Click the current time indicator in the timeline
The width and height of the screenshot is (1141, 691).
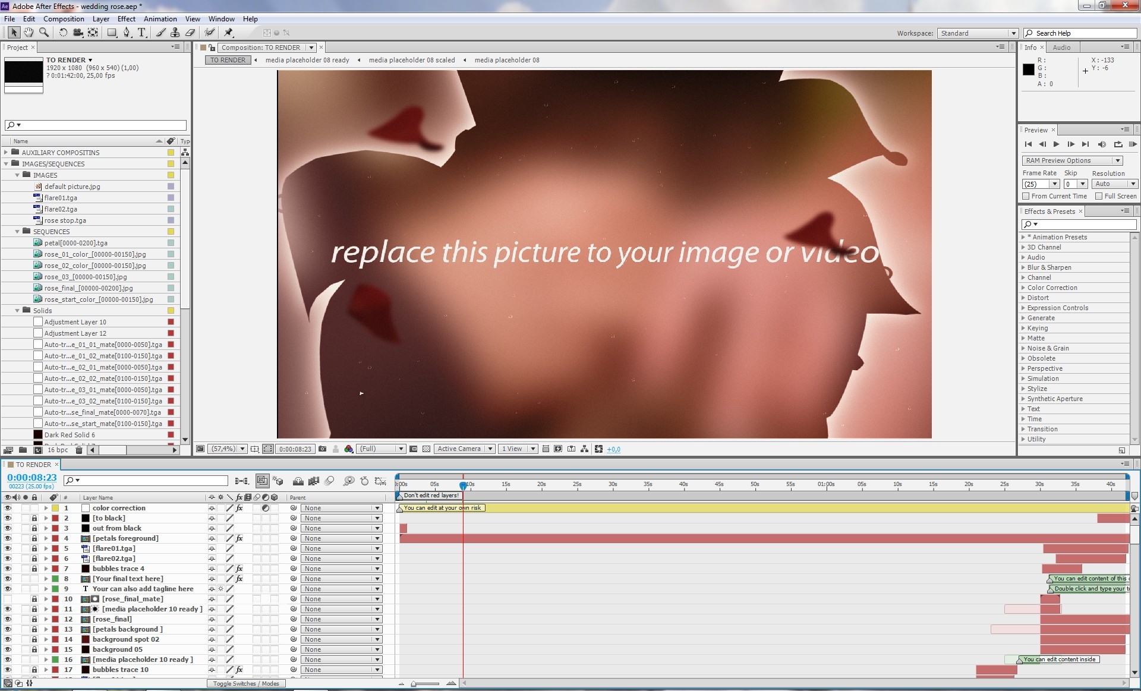tap(463, 485)
